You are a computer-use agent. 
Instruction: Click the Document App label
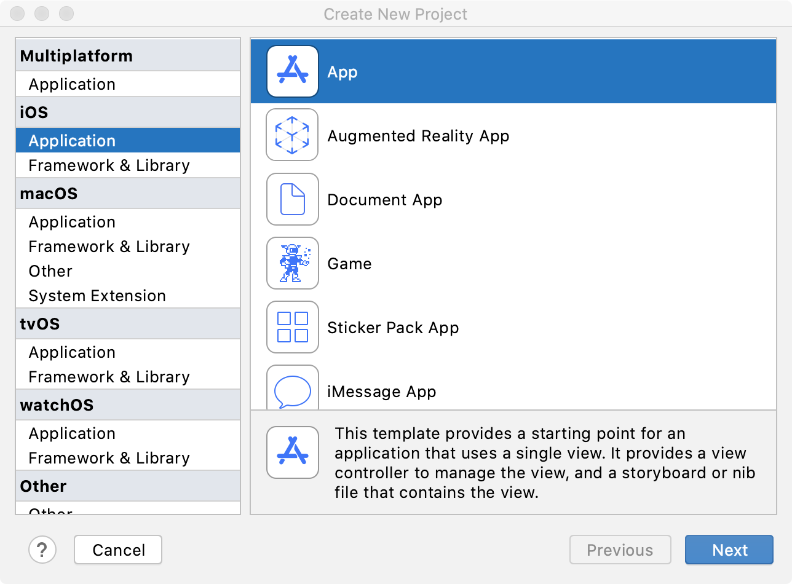tap(385, 200)
